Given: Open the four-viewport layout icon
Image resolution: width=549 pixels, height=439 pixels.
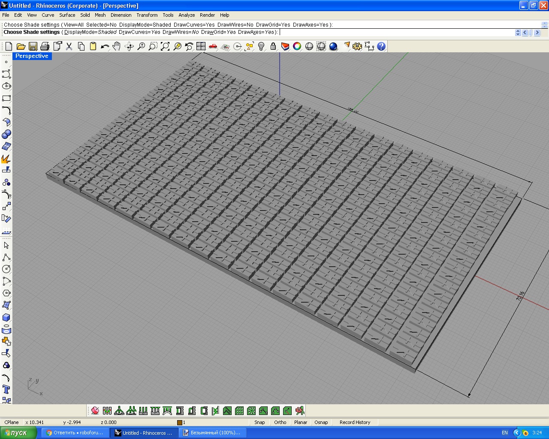Looking at the screenshot, I should click(201, 46).
